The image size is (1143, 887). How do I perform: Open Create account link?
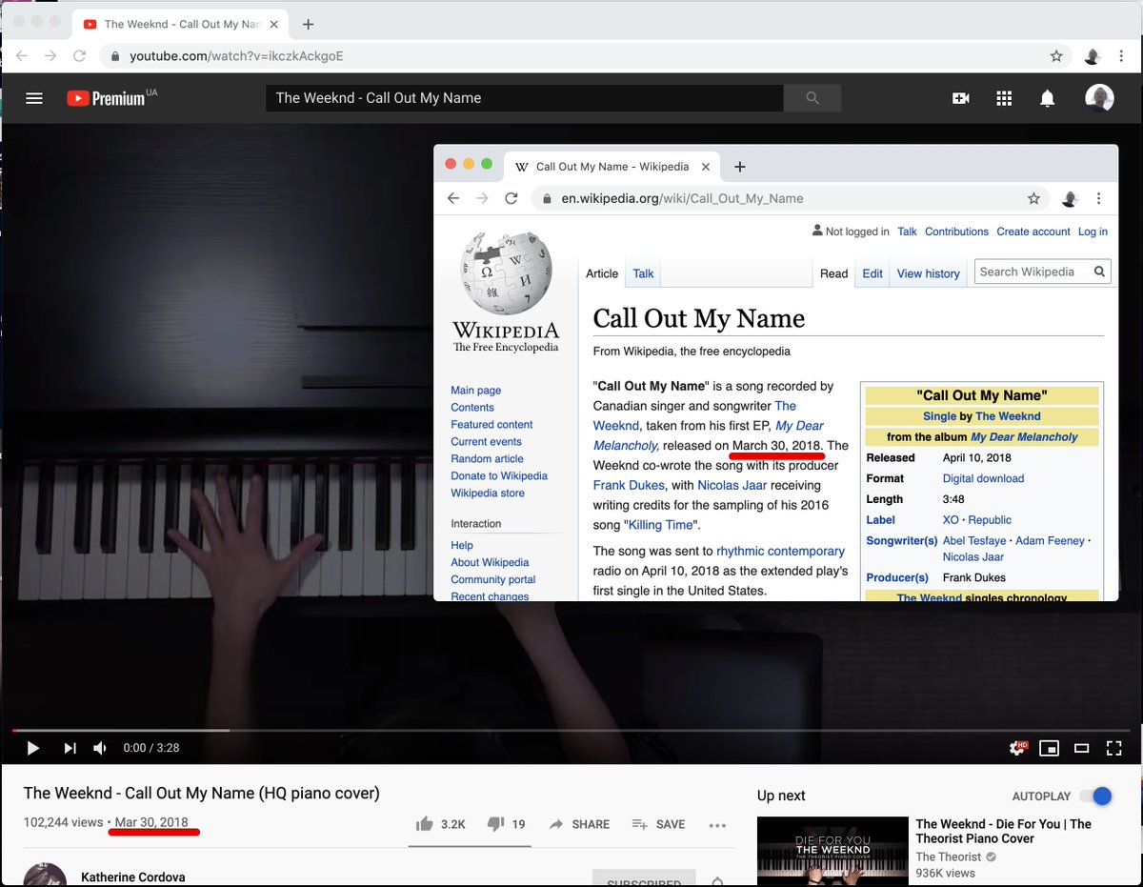[x=1033, y=232]
